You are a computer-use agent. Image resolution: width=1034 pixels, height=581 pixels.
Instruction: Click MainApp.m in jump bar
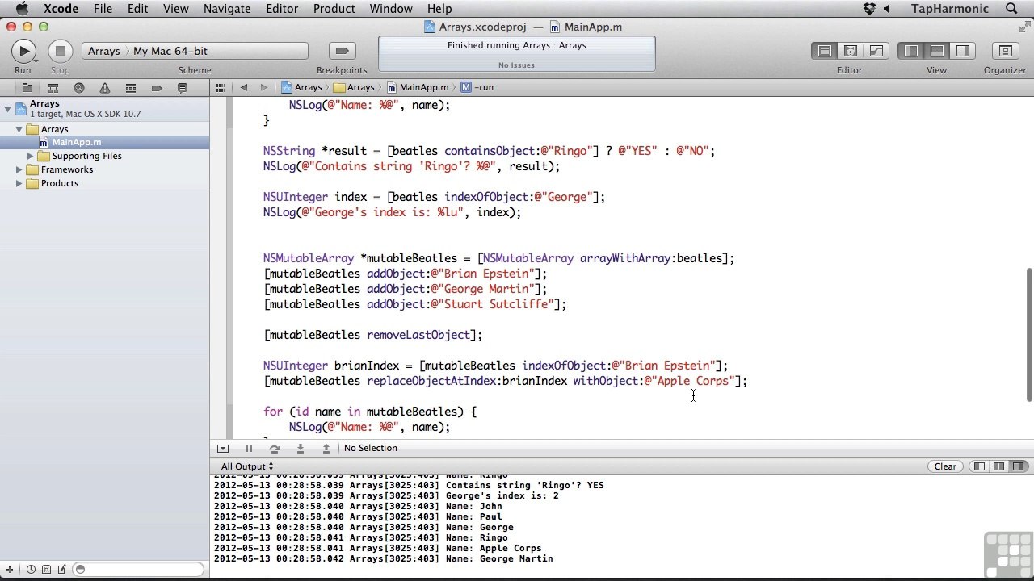(x=417, y=87)
